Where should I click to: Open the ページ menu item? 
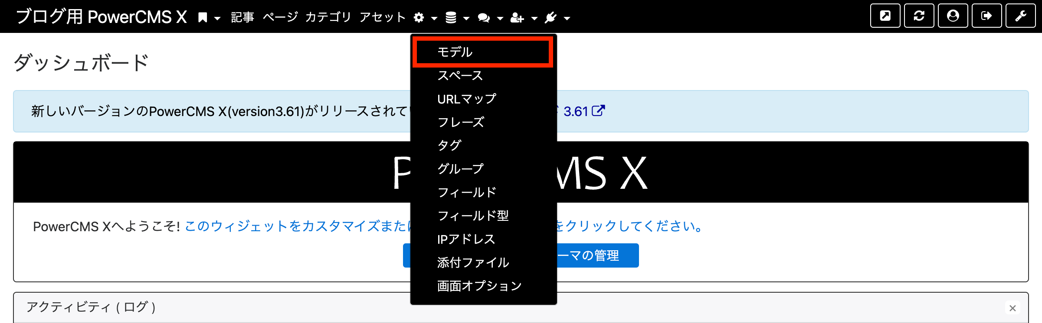(x=280, y=17)
